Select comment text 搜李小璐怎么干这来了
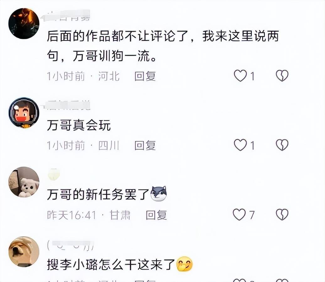The width and height of the screenshot is (325, 282). tap(111, 264)
